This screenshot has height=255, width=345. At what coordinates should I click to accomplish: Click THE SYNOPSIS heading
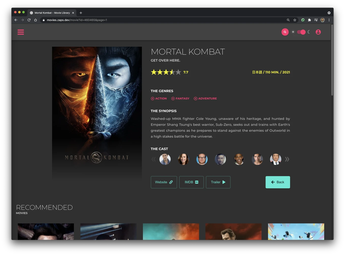click(x=163, y=111)
